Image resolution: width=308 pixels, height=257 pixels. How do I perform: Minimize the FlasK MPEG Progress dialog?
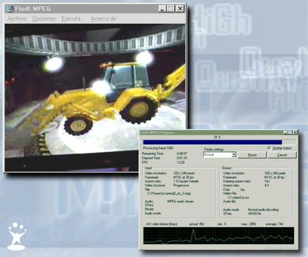(x=286, y=133)
